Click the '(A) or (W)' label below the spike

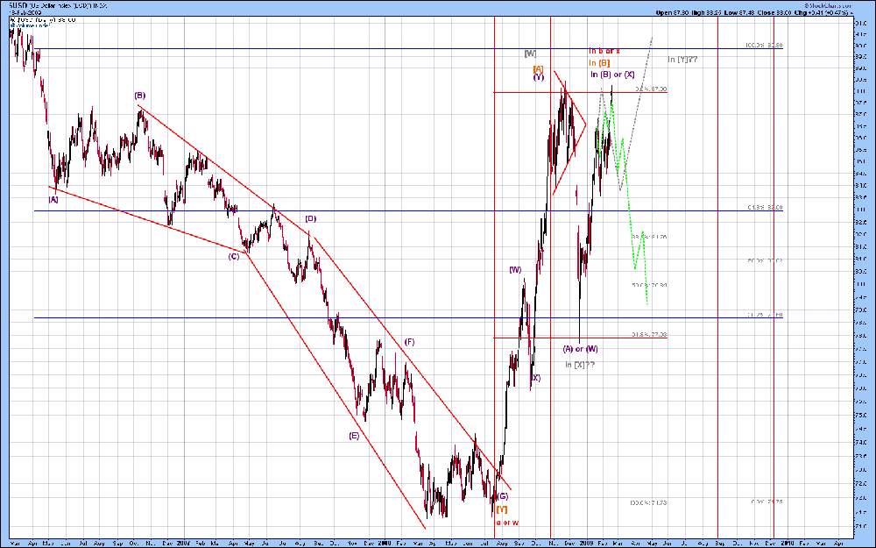(x=580, y=349)
